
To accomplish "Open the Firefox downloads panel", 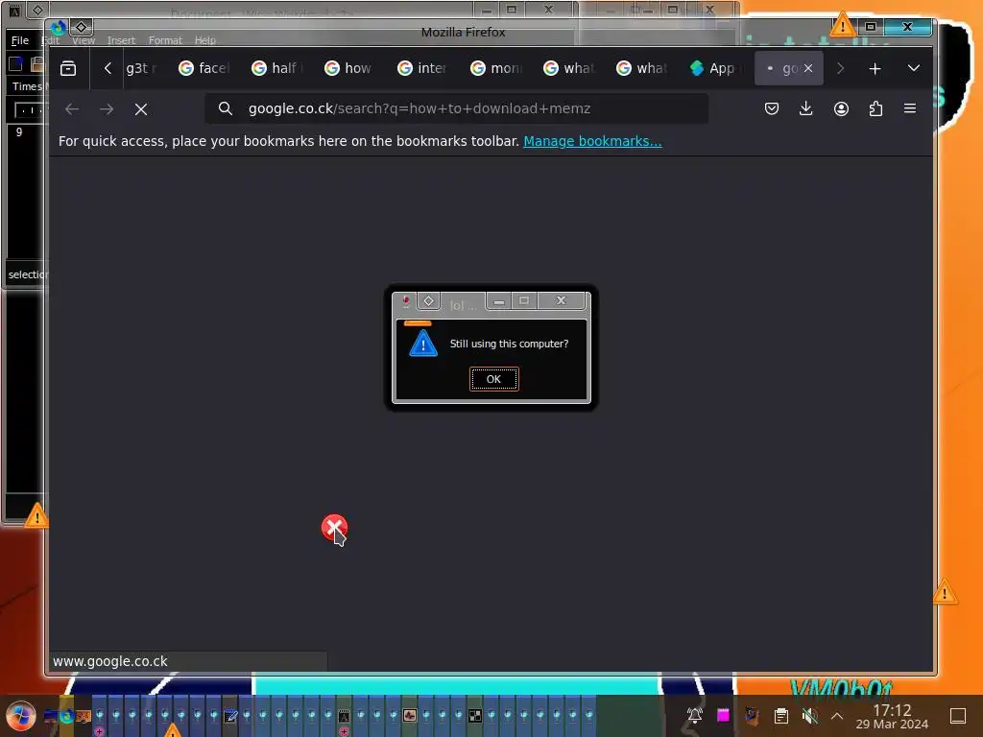I will click(x=806, y=108).
